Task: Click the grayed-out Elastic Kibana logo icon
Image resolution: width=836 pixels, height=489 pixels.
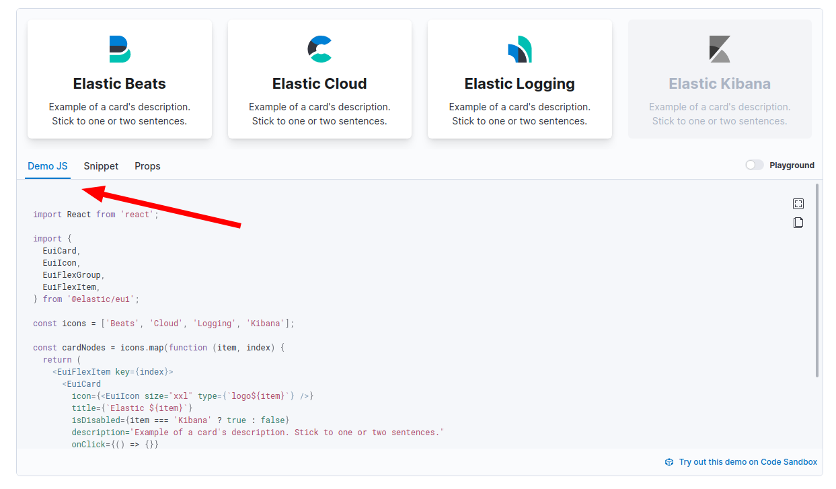Action: point(720,48)
